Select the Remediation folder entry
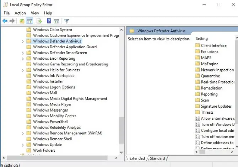Screen dimensions: 238x167 click(x=212, y=88)
